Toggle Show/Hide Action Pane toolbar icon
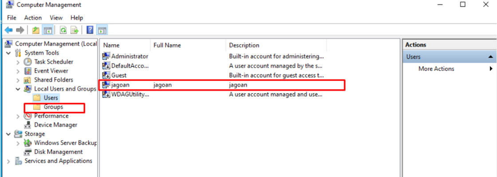497x177 pixels. click(102, 31)
